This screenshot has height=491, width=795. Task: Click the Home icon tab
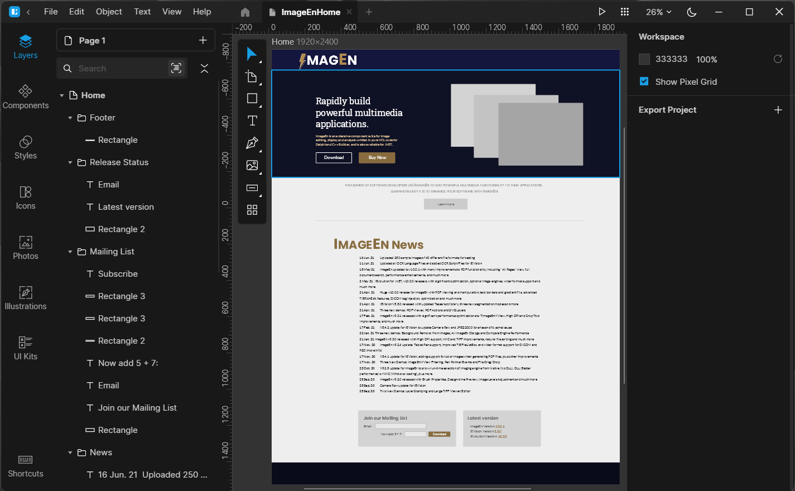[x=245, y=12]
